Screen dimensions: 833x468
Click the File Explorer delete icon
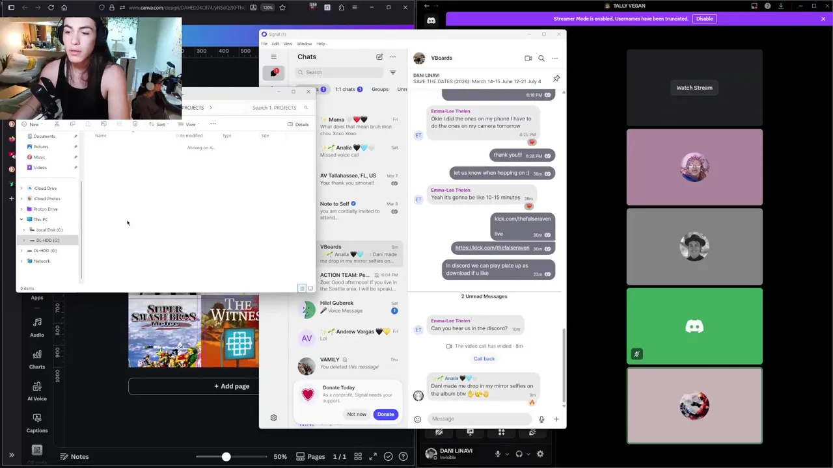tap(135, 123)
